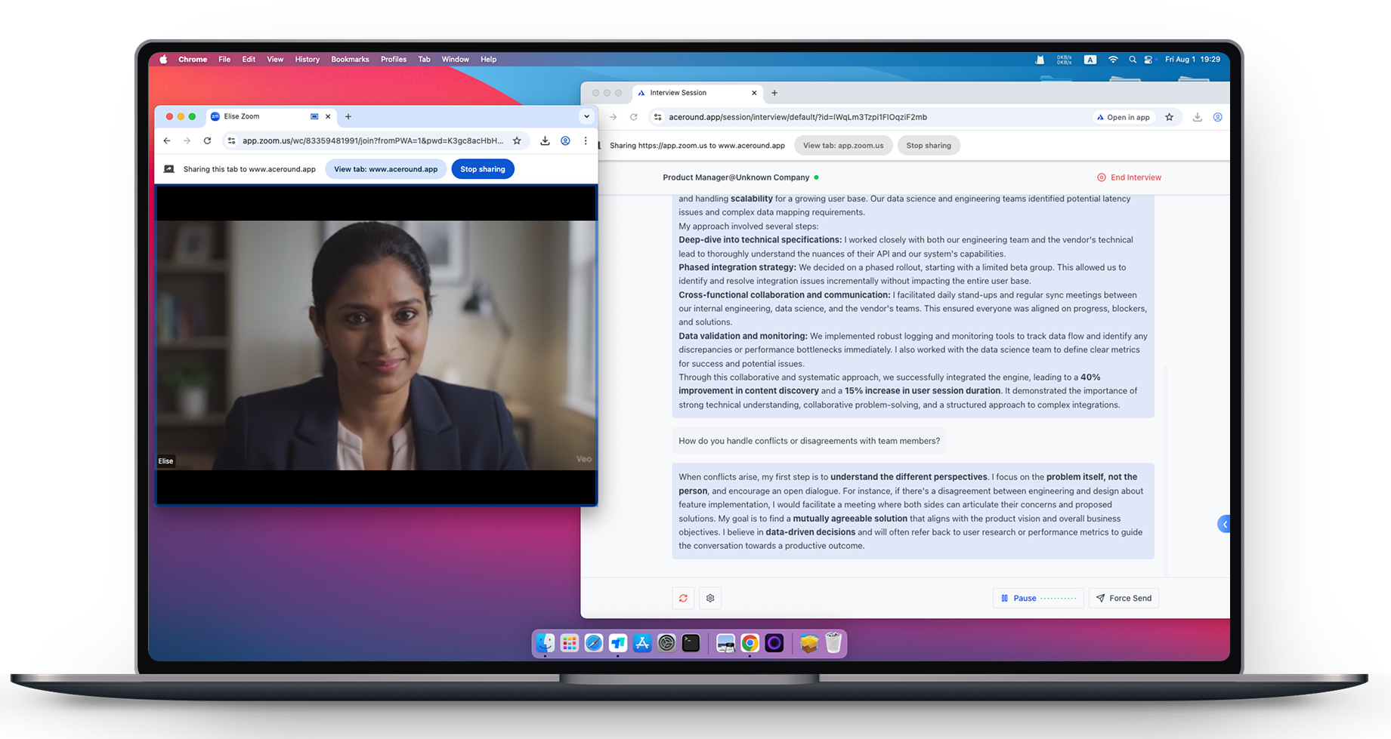Open the Edit menu
1391x739 pixels.
point(249,59)
